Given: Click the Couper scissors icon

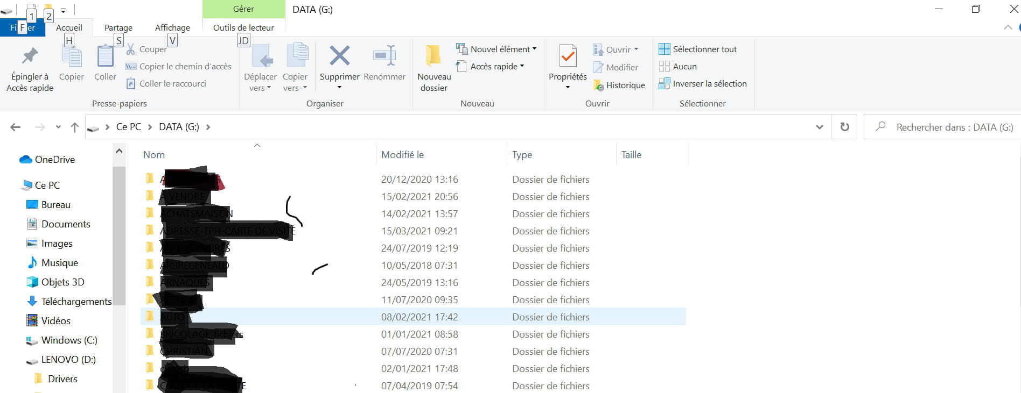Looking at the screenshot, I should [130, 49].
